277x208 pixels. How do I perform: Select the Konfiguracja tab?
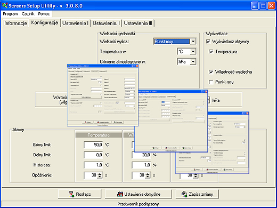tap(45, 23)
